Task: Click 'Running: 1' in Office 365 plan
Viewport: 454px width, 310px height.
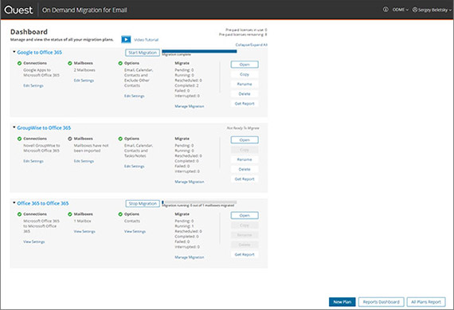Action: tap(184, 226)
